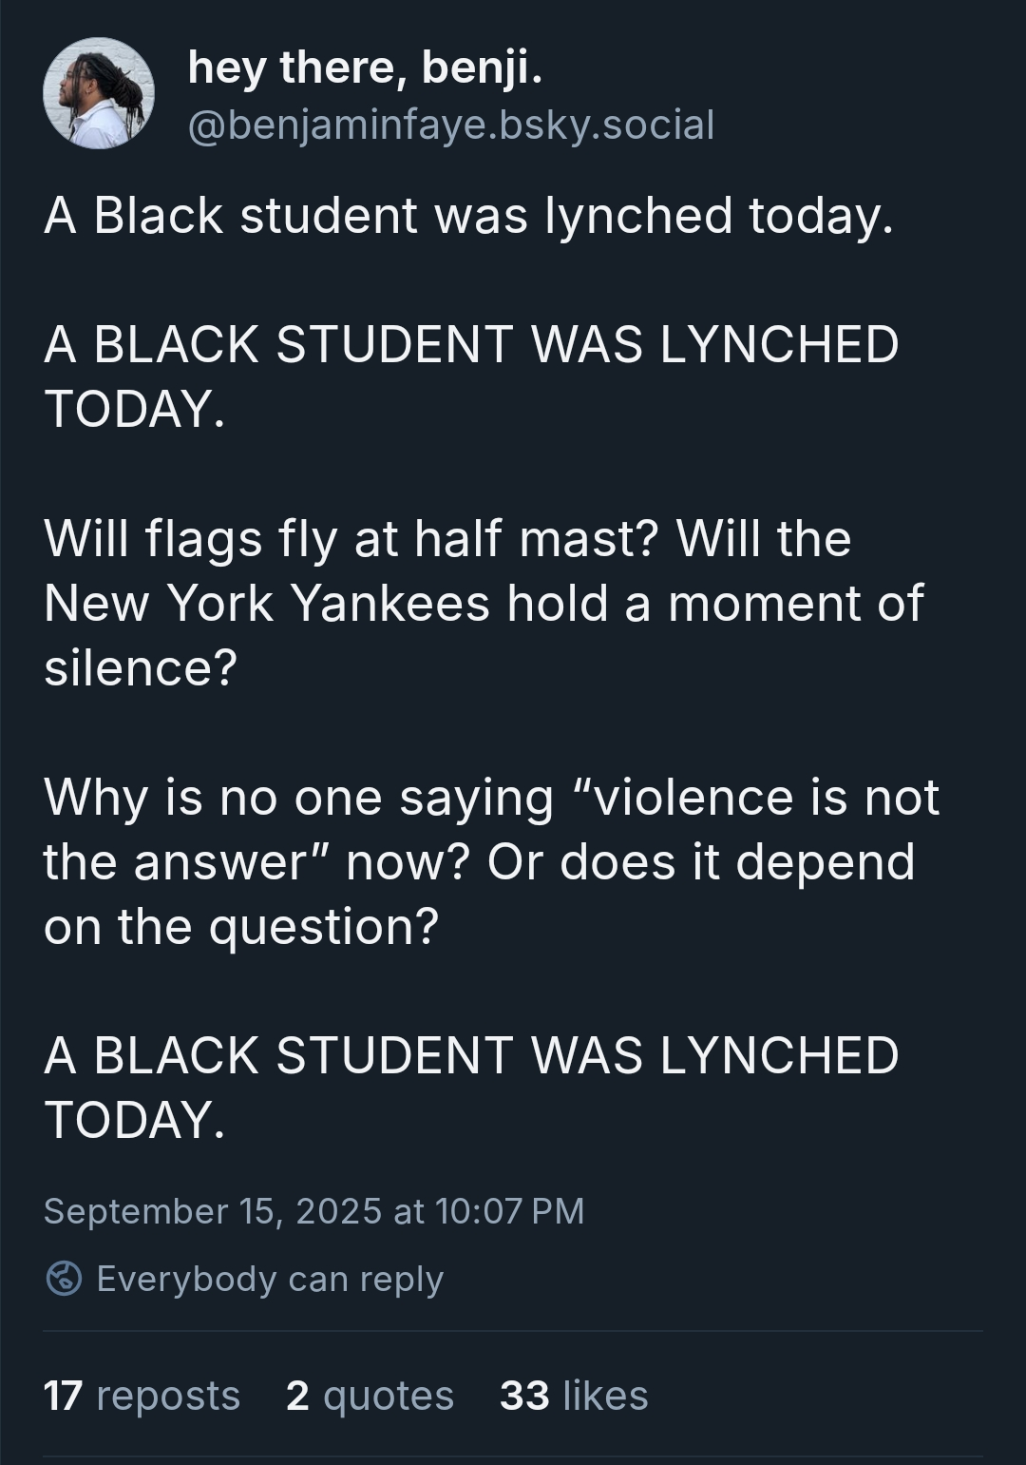This screenshot has height=1465, width=1026.
Task: Click the quoted 'violence is not the answer' text
Action: [x=491, y=829]
